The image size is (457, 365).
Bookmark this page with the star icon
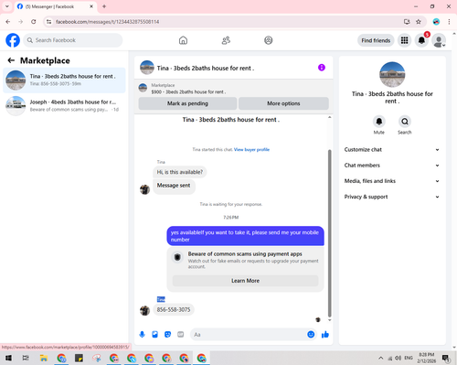tap(419, 22)
